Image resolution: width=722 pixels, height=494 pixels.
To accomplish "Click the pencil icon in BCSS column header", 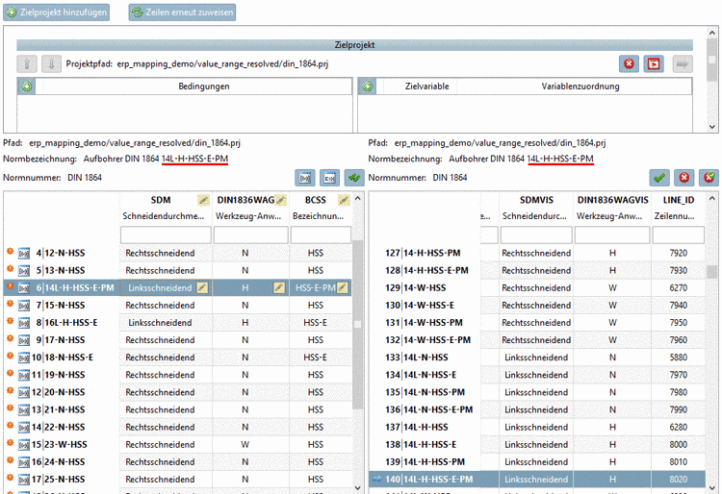I will tap(343, 199).
